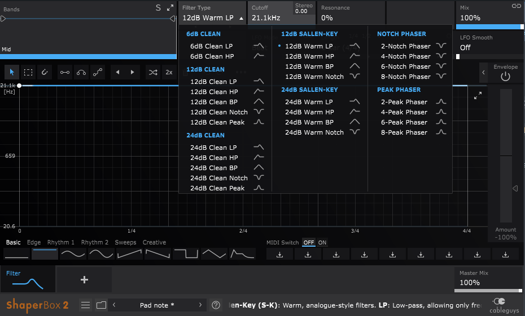This screenshot has width=525, height=316.
Task: Go to the next preset
Action: pyautogui.click(x=200, y=305)
